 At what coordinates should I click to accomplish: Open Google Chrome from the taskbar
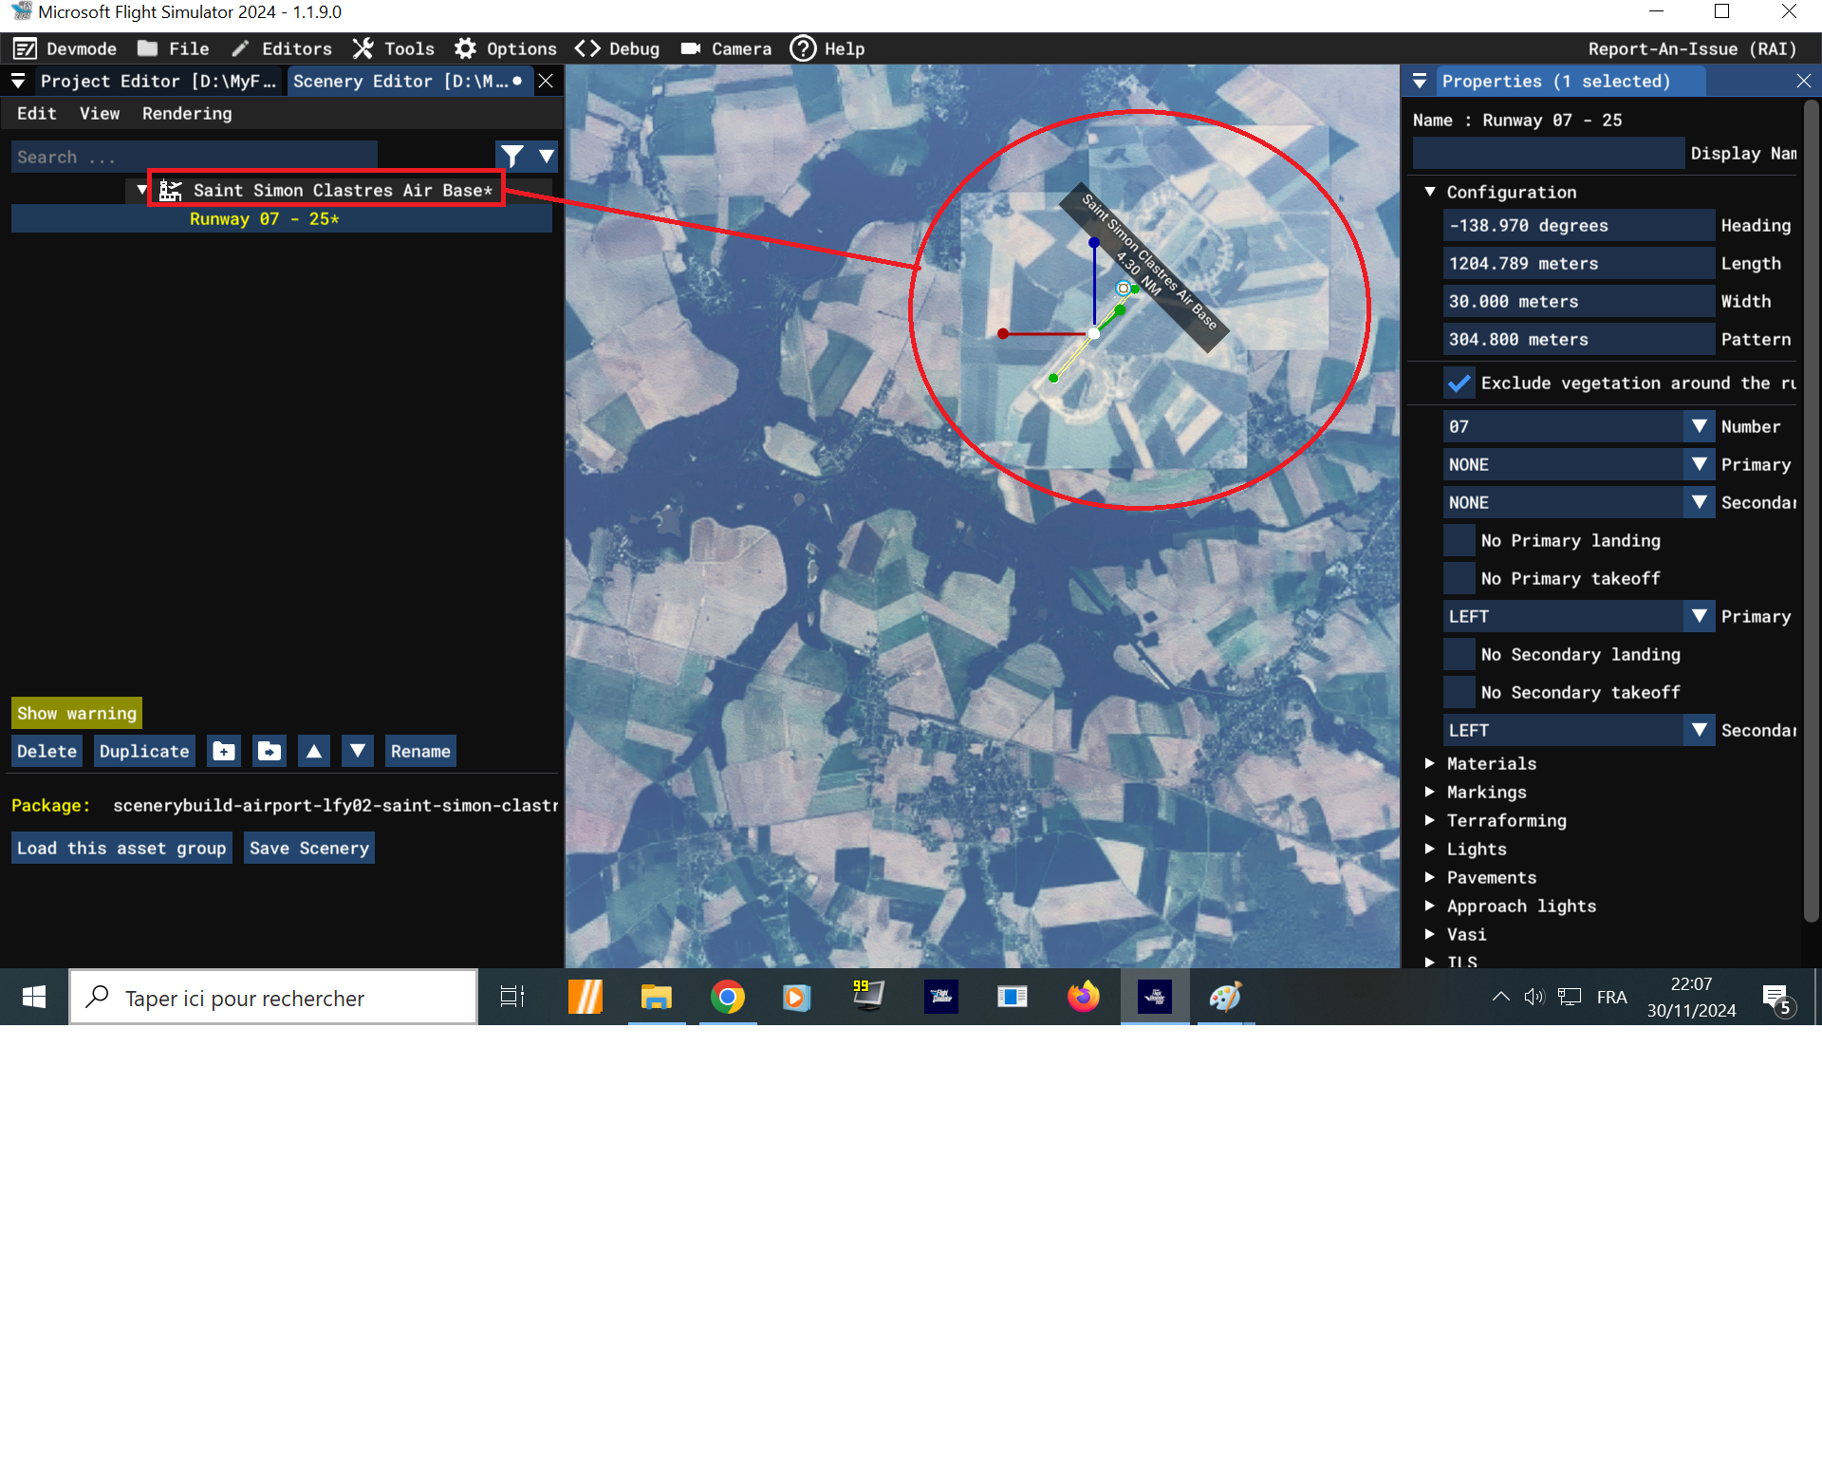pyautogui.click(x=728, y=997)
